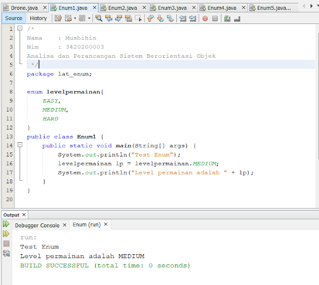319x285 pixels.
Task: Close the Enum4.java tab
Action: [244, 8]
